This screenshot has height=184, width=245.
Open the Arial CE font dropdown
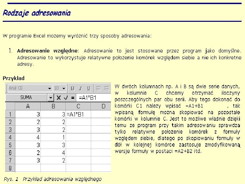coord(50,88)
